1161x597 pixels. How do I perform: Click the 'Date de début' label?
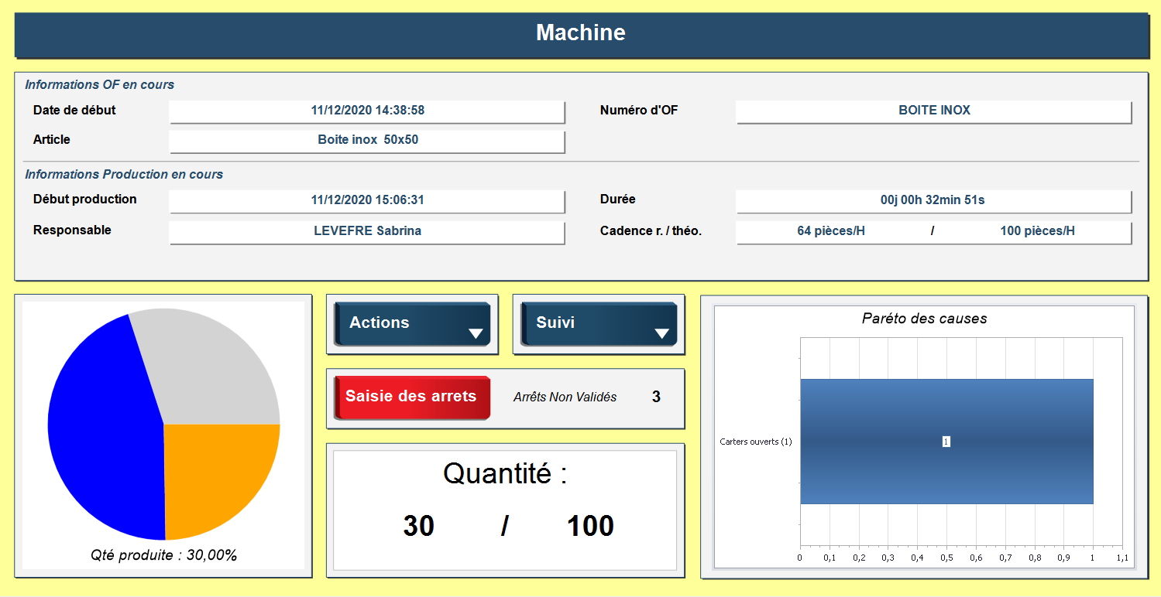[74, 111]
